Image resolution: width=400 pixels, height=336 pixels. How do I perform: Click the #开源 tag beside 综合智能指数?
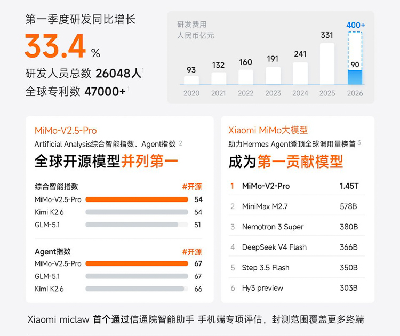(192, 187)
